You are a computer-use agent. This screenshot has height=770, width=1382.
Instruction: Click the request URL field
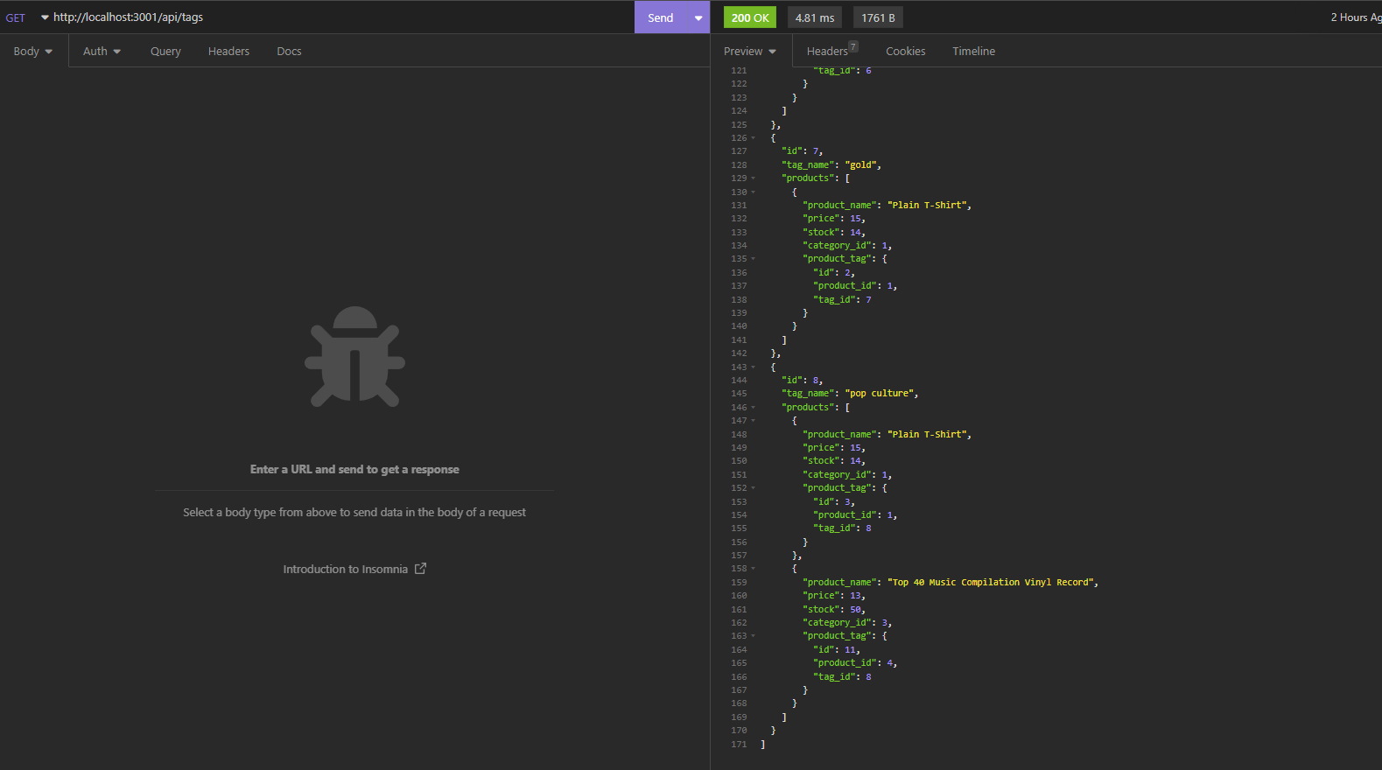coord(341,17)
